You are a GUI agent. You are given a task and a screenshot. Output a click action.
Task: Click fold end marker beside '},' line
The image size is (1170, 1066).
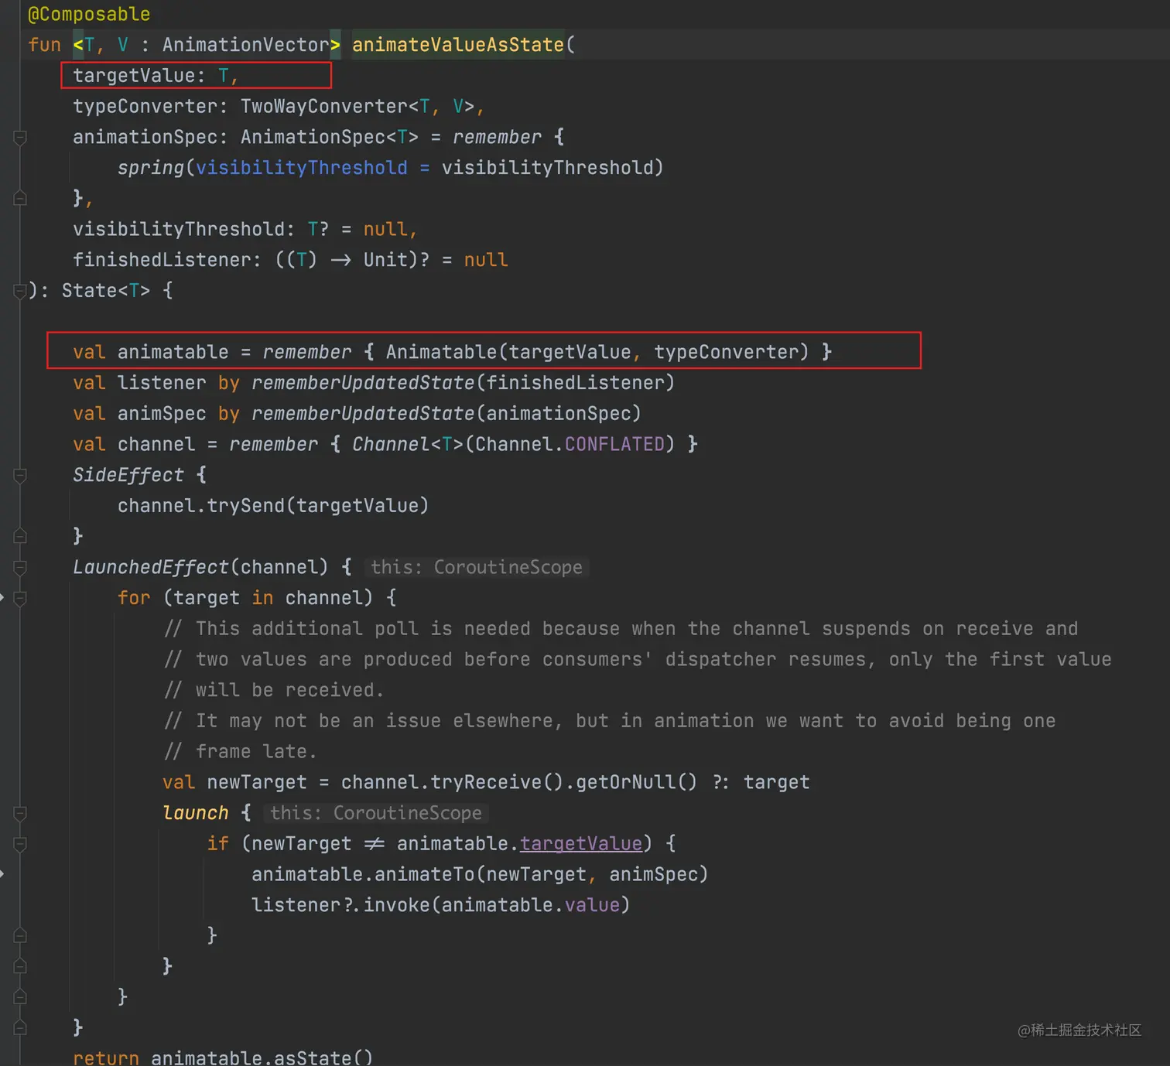(x=20, y=198)
